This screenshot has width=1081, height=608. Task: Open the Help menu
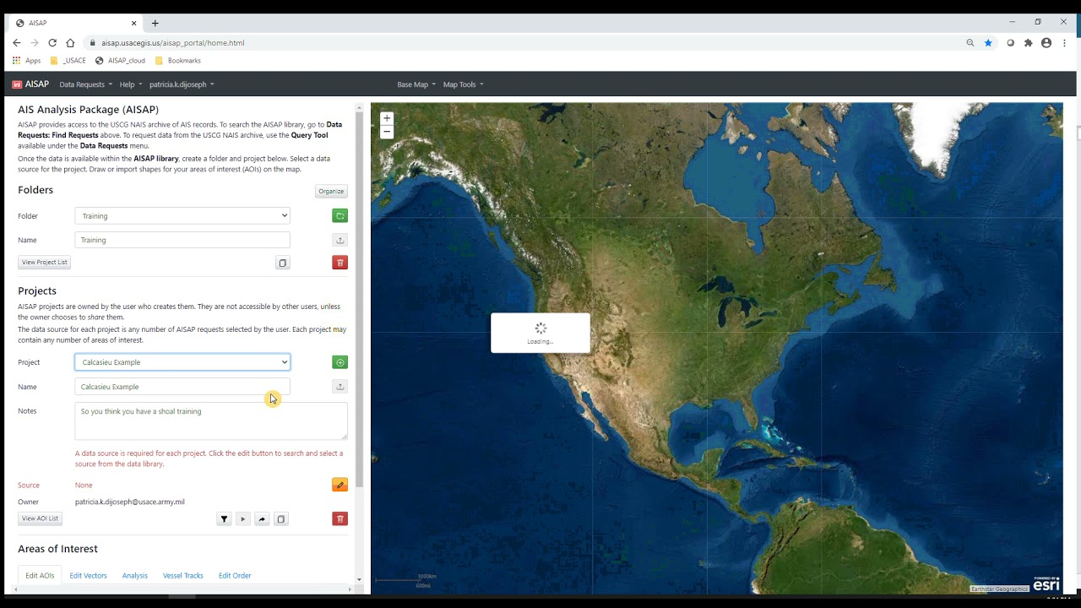pyautogui.click(x=130, y=84)
